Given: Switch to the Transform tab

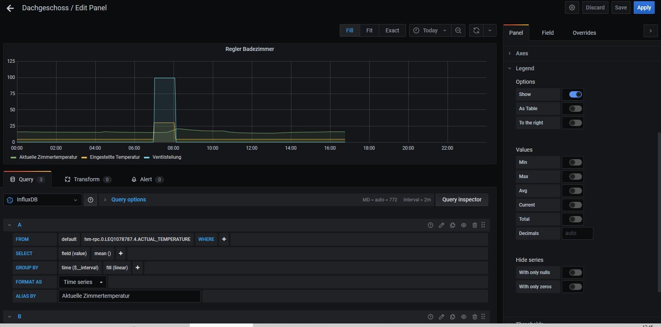Looking at the screenshot, I should point(87,179).
